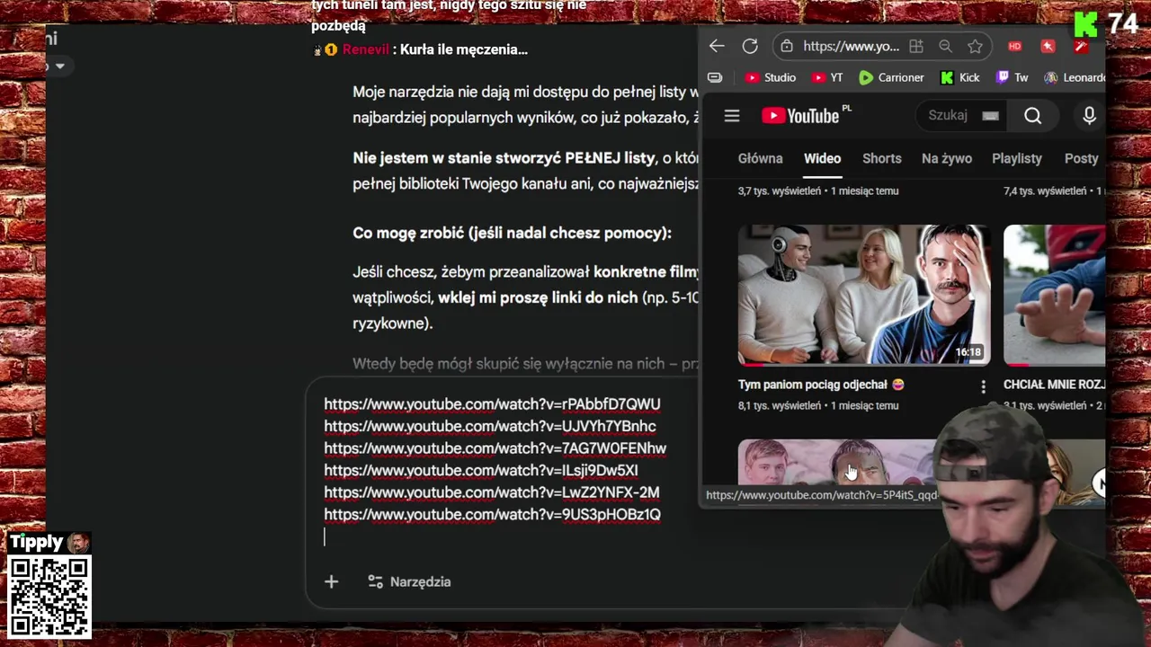Open the Shorts channel tab

[881, 158]
